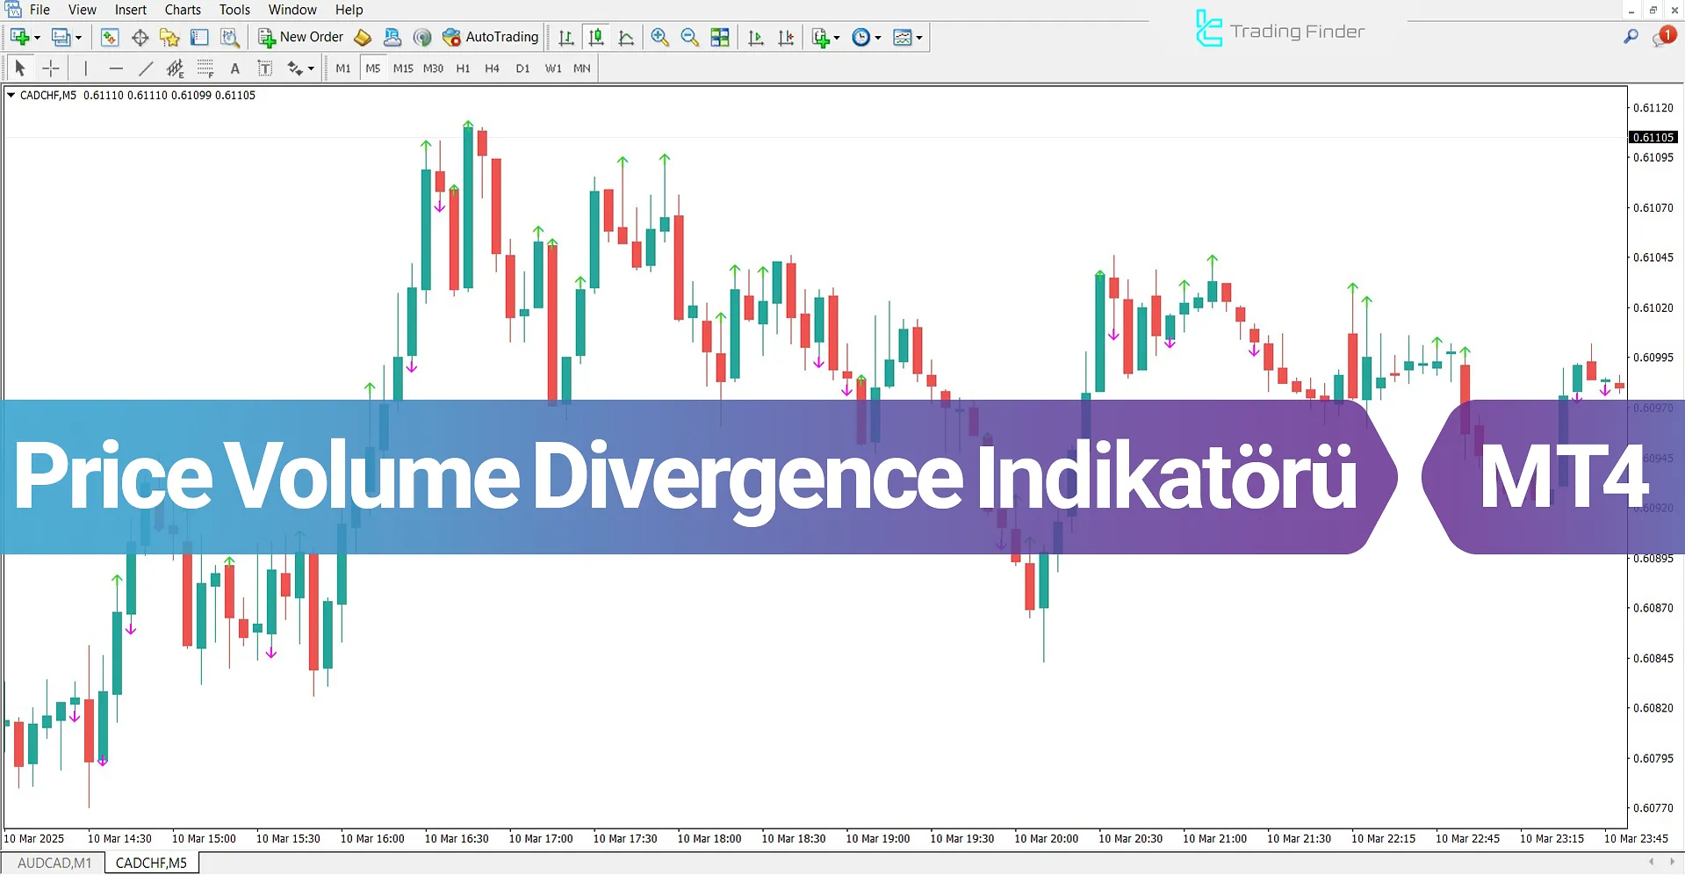Select the candlestick chart type
Screen dimensions: 1685x875
coord(596,37)
